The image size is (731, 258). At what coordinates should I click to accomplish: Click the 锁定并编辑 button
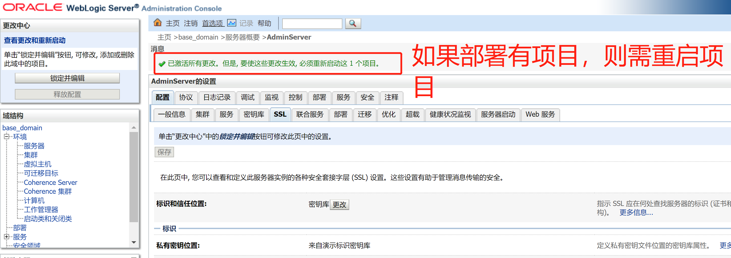click(67, 78)
